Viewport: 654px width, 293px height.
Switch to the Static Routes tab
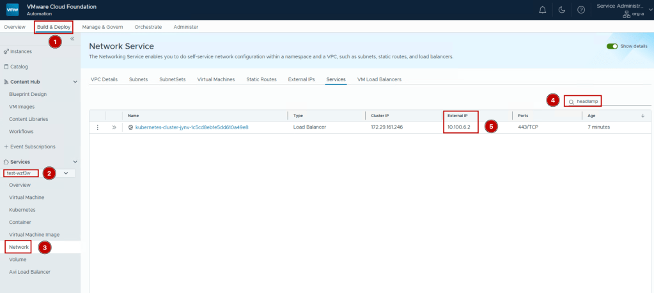(x=261, y=79)
